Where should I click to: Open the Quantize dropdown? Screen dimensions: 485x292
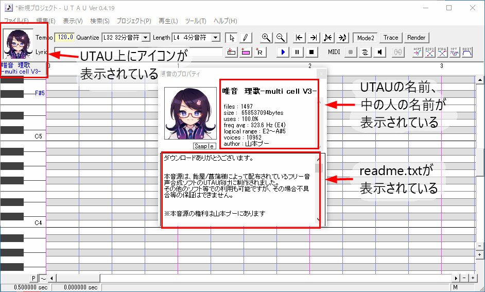145,38
